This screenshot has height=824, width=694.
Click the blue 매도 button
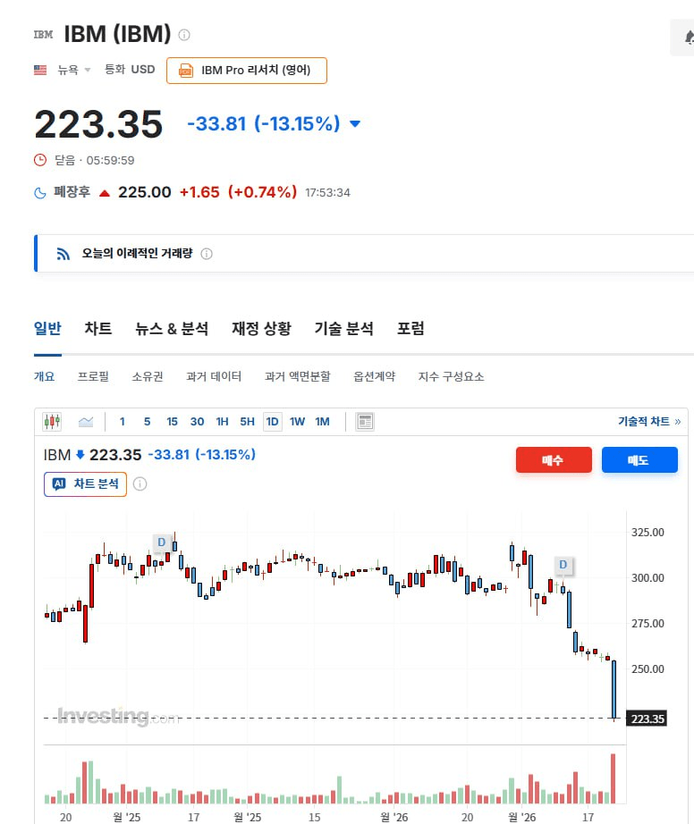pyautogui.click(x=639, y=460)
